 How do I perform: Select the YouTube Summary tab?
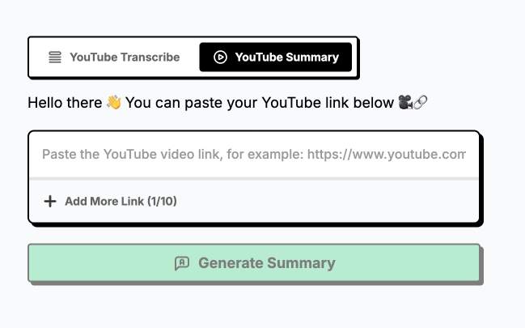(276, 57)
